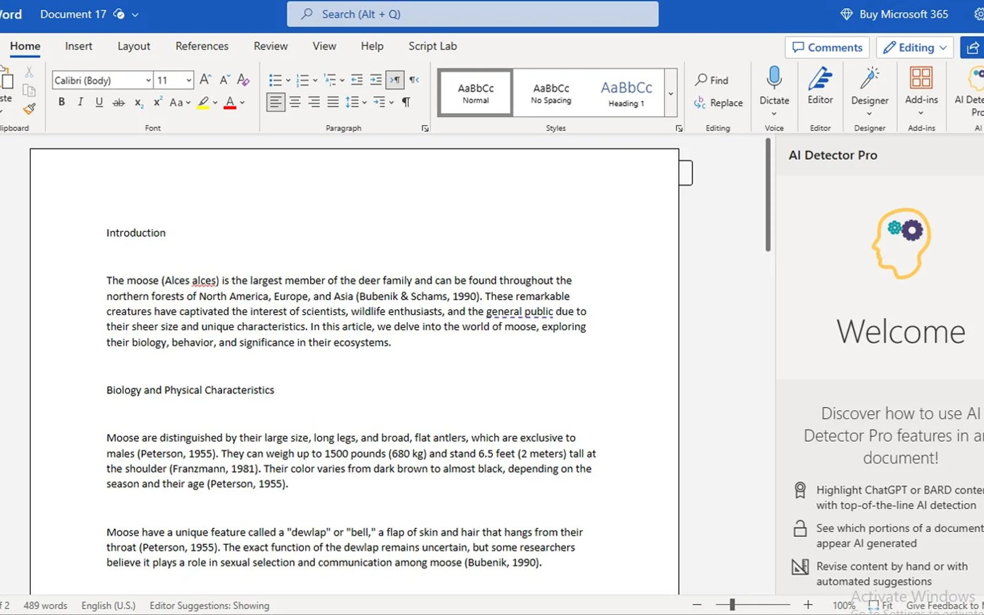
Task: Switch to the Layout tab
Action: click(x=133, y=46)
